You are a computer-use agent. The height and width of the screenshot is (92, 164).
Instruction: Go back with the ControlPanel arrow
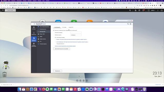click(x=34, y=24)
